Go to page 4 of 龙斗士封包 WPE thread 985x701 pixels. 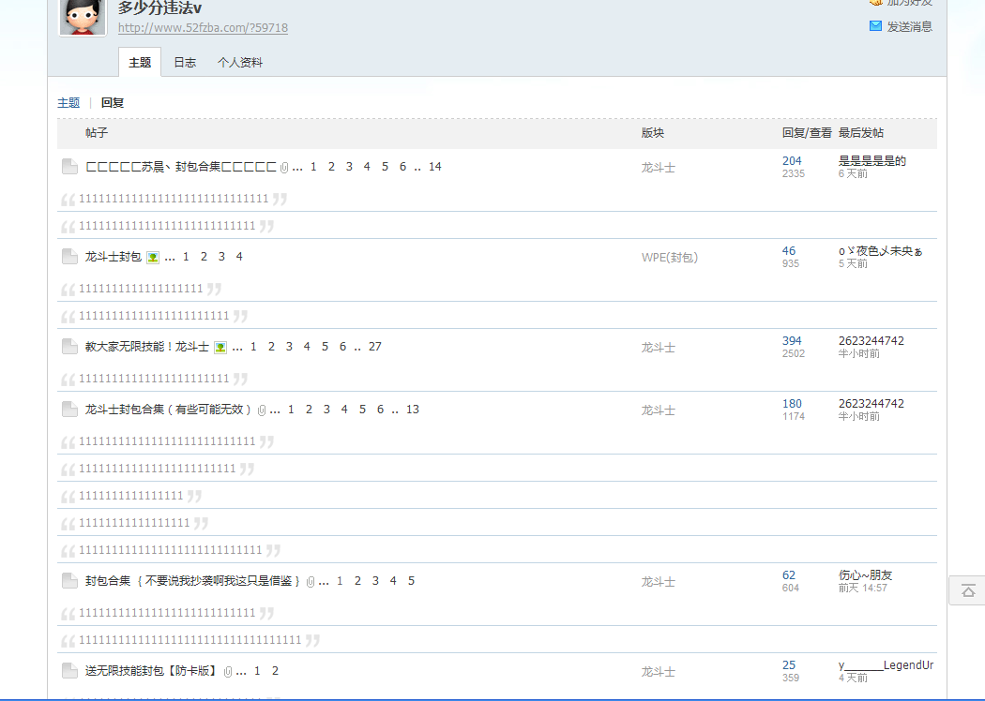click(x=239, y=256)
